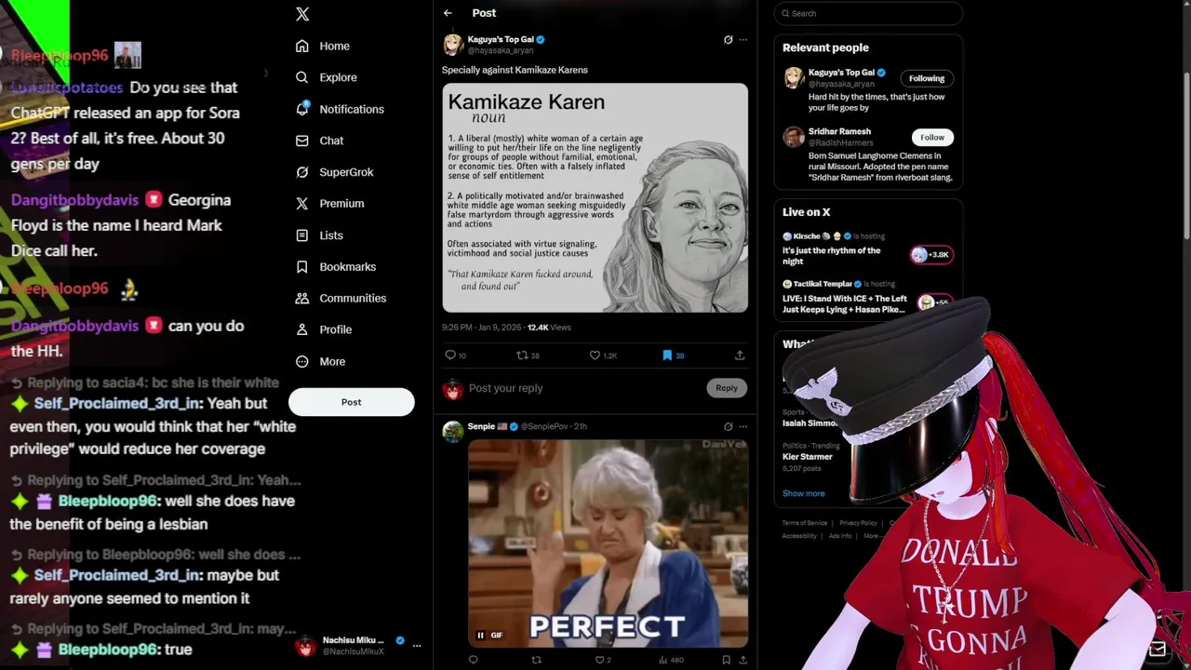Open Notifications

pyautogui.click(x=351, y=109)
